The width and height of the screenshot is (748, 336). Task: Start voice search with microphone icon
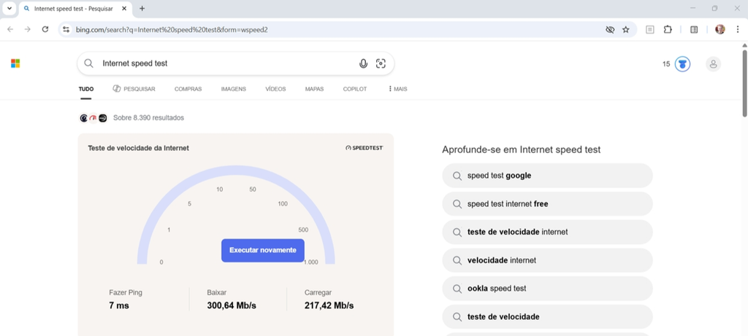364,63
